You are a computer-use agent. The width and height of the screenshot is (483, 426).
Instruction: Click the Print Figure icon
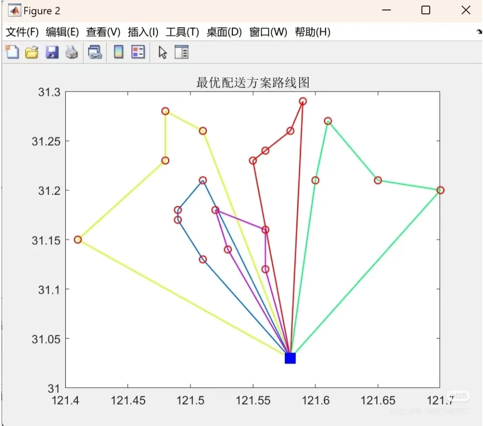pos(72,52)
